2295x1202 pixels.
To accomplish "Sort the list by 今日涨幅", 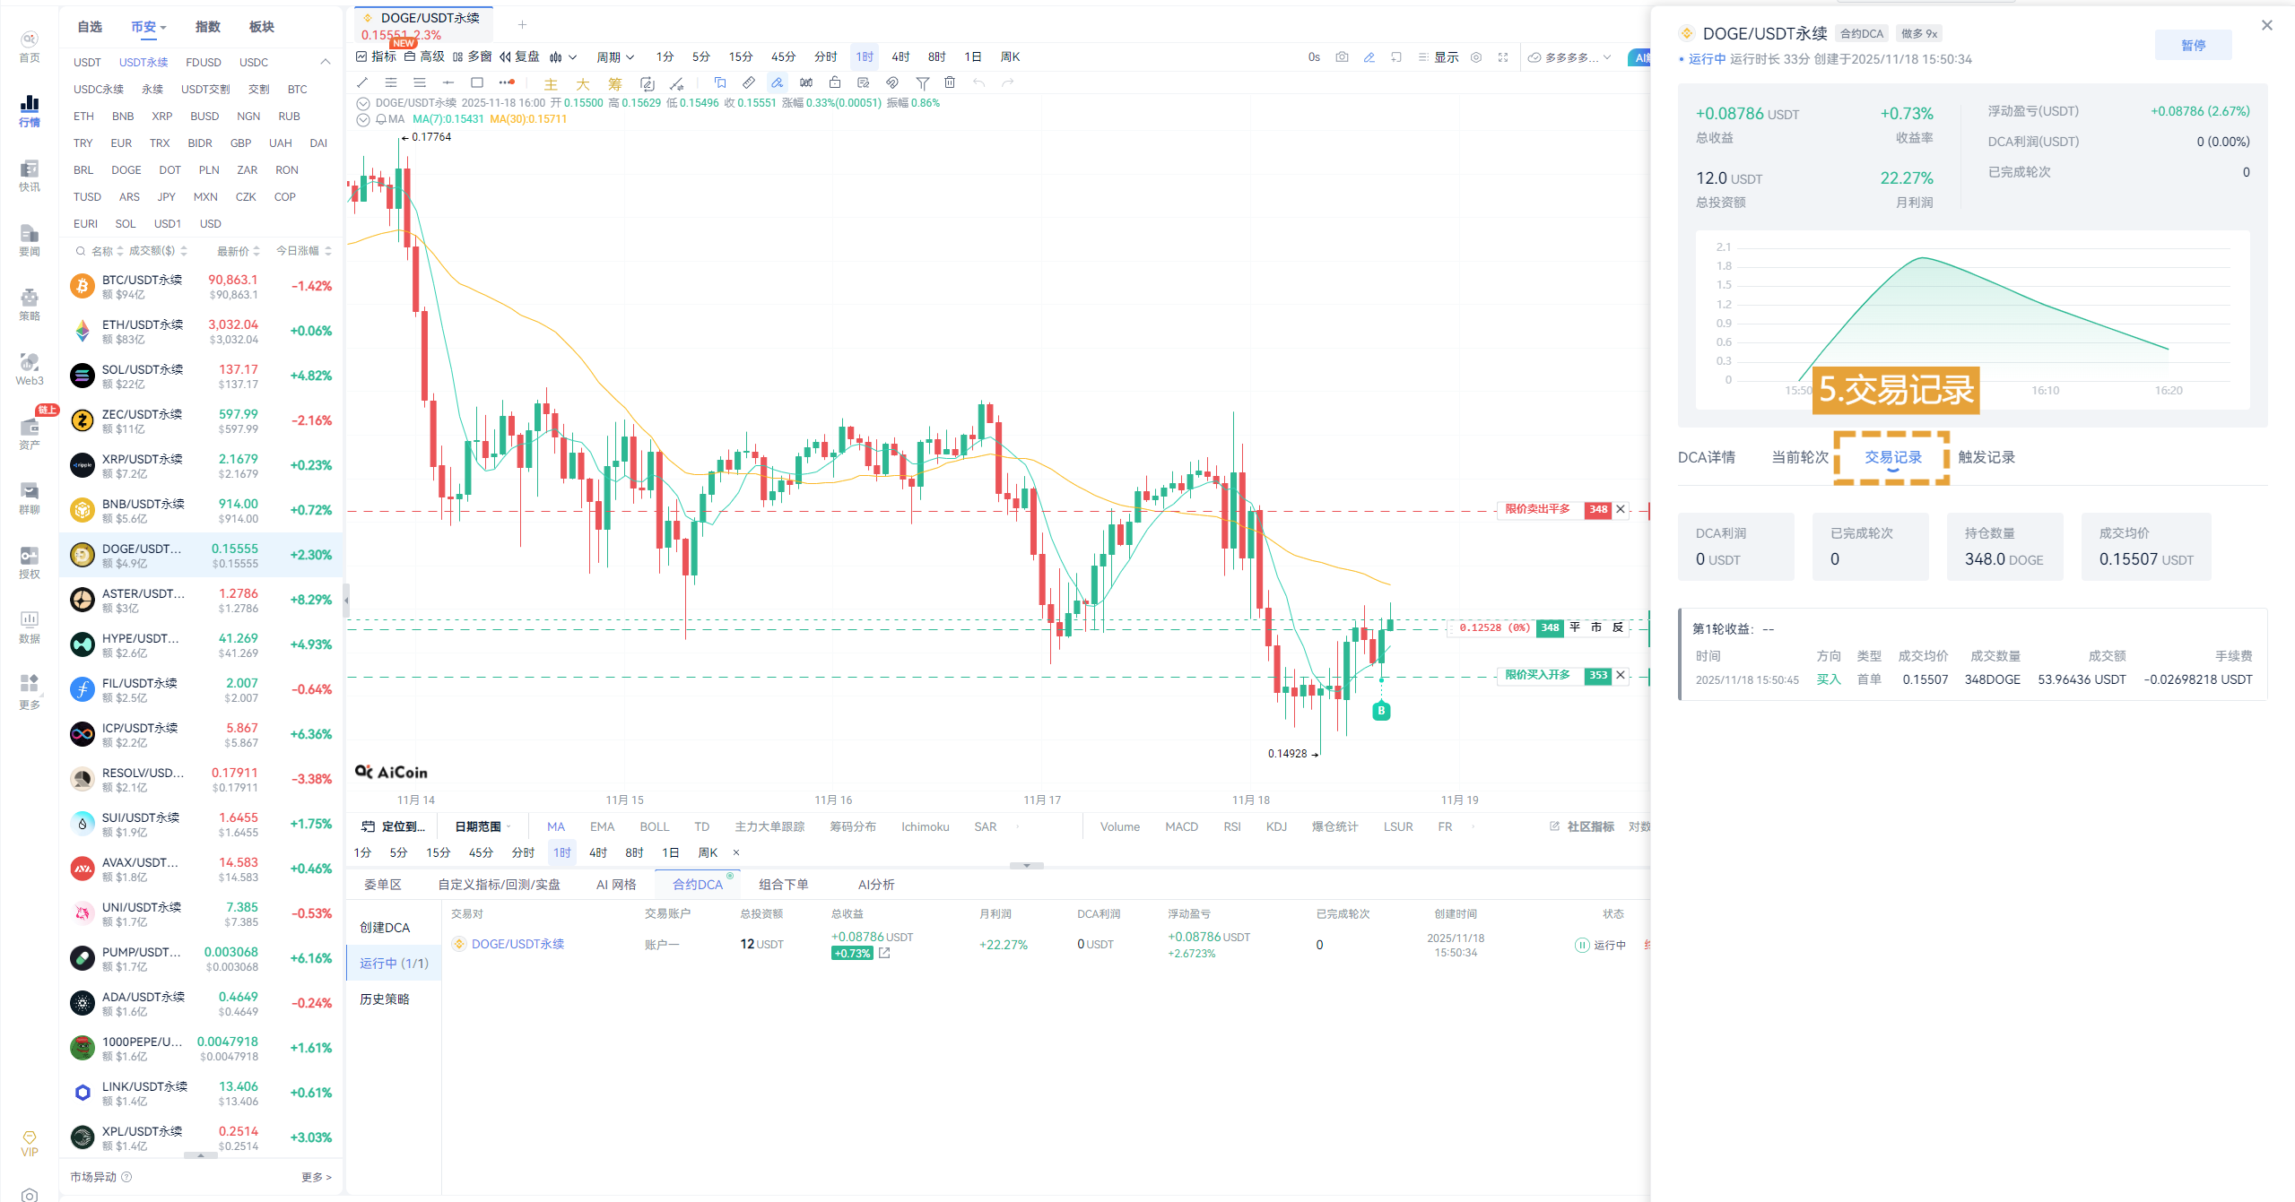I will (x=303, y=251).
